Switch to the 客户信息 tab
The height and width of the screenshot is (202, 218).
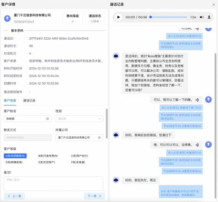pyautogui.click(x=10, y=101)
